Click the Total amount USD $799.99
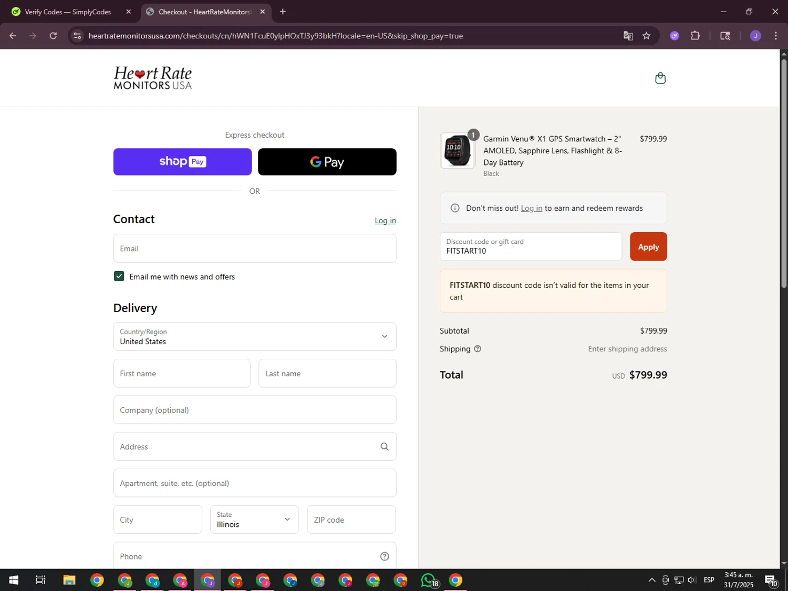This screenshot has width=788, height=591. pos(639,375)
